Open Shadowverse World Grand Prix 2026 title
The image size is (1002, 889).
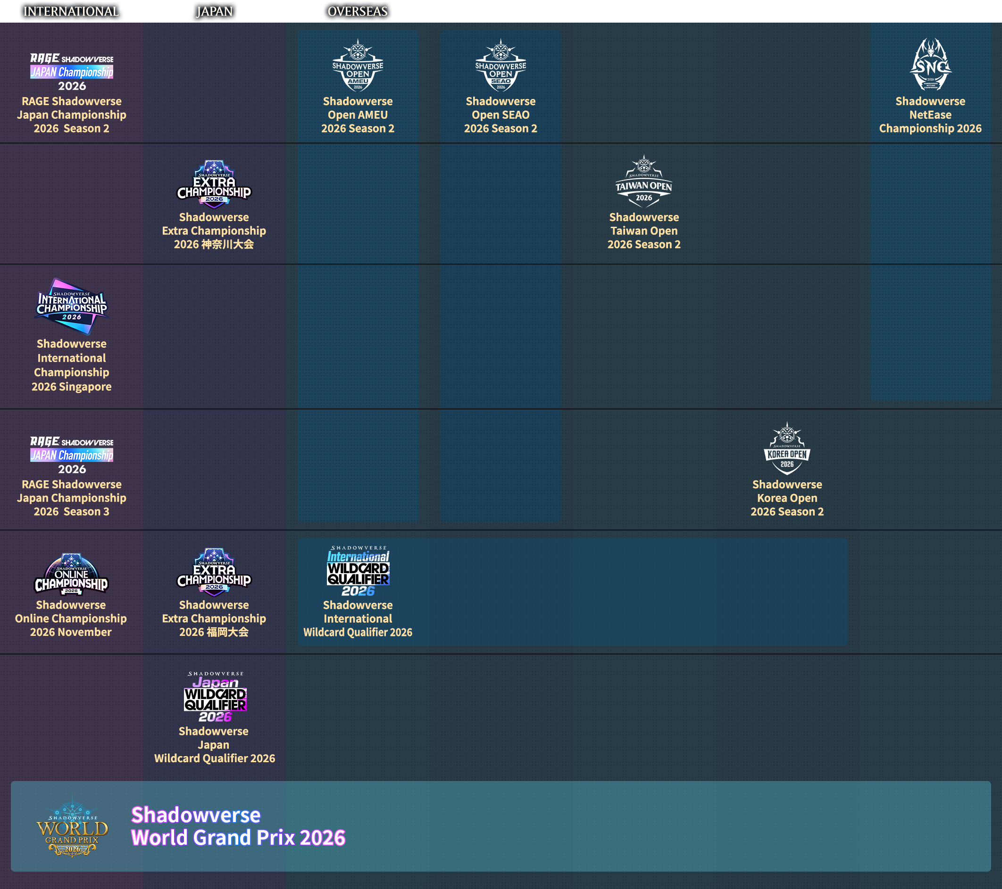(238, 826)
